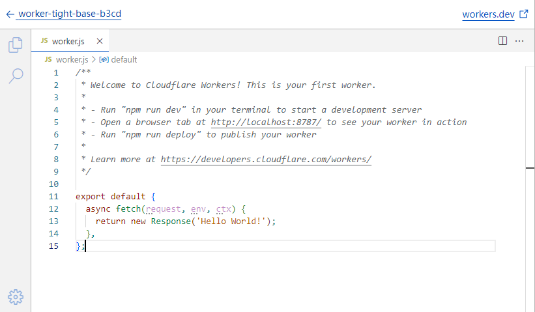
Task: Click the breadcrumb chevron separator
Action: pos(93,59)
